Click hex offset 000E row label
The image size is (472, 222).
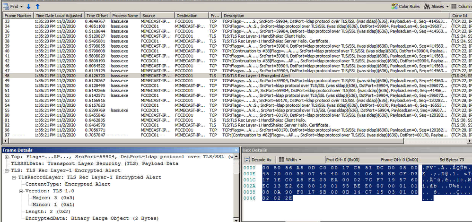pyautogui.click(x=249, y=173)
